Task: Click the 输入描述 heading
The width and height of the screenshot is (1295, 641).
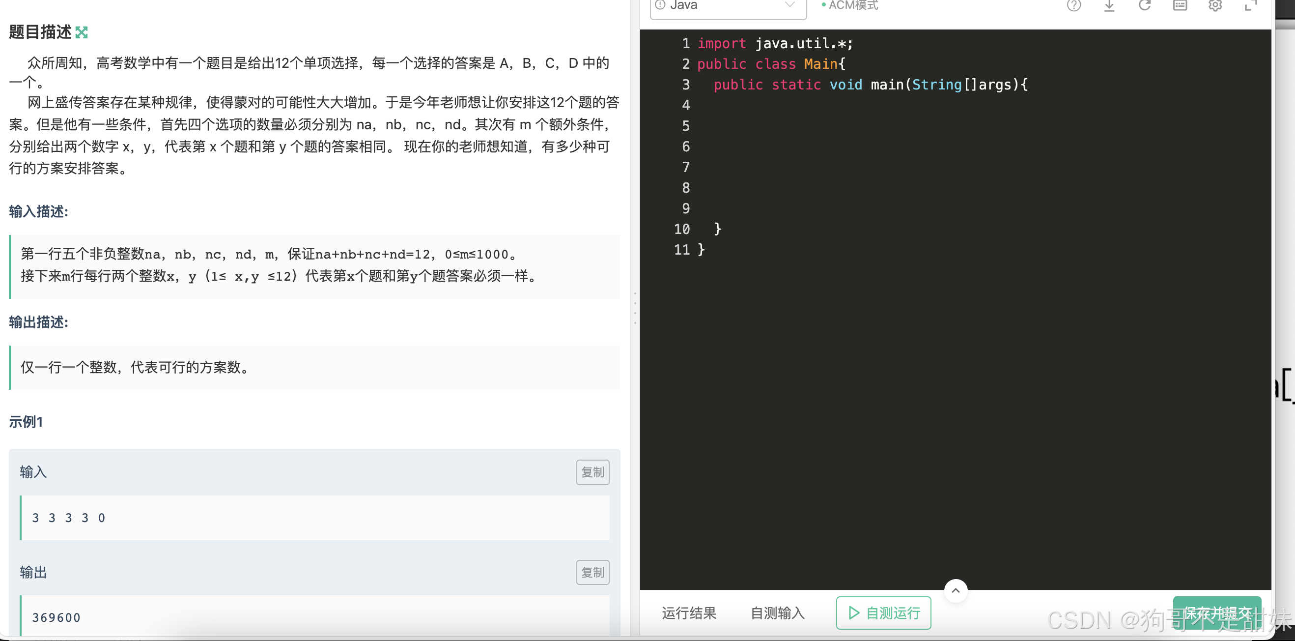Action: tap(38, 211)
